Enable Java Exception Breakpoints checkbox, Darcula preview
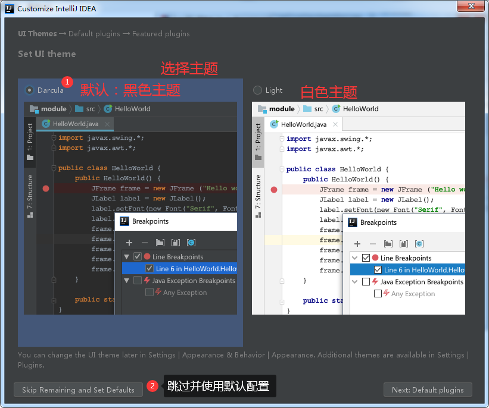 [x=138, y=280]
